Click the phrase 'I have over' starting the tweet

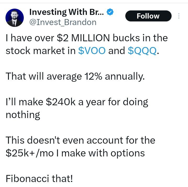coord(30,38)
